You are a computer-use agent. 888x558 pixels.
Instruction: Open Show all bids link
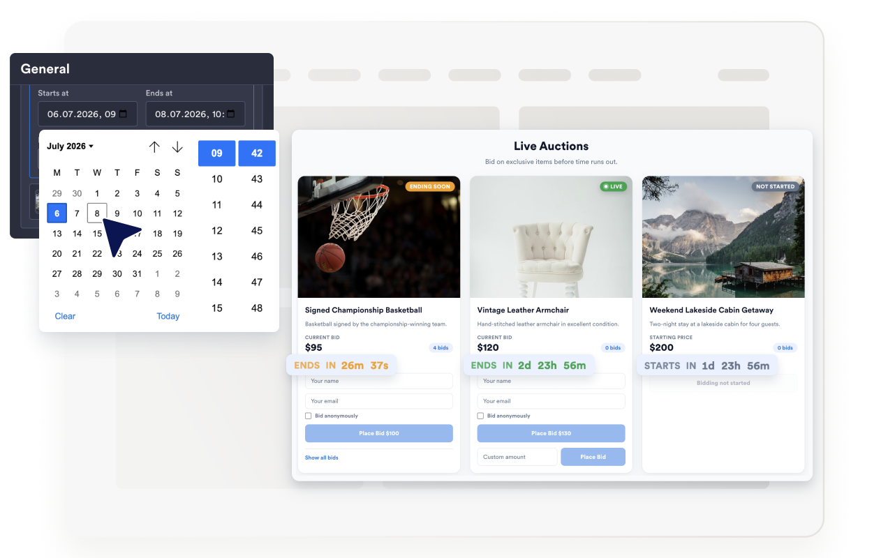pos(322,458)
